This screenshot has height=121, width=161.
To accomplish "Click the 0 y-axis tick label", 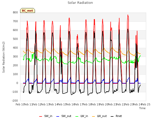I will 17,83.
